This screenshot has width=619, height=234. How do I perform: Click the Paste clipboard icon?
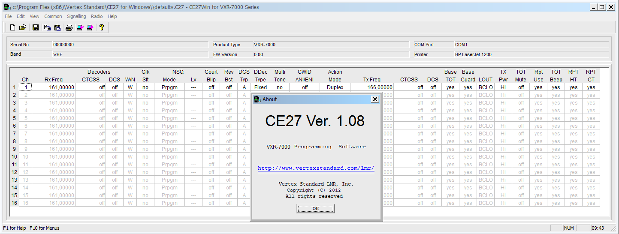pos(57,27)
